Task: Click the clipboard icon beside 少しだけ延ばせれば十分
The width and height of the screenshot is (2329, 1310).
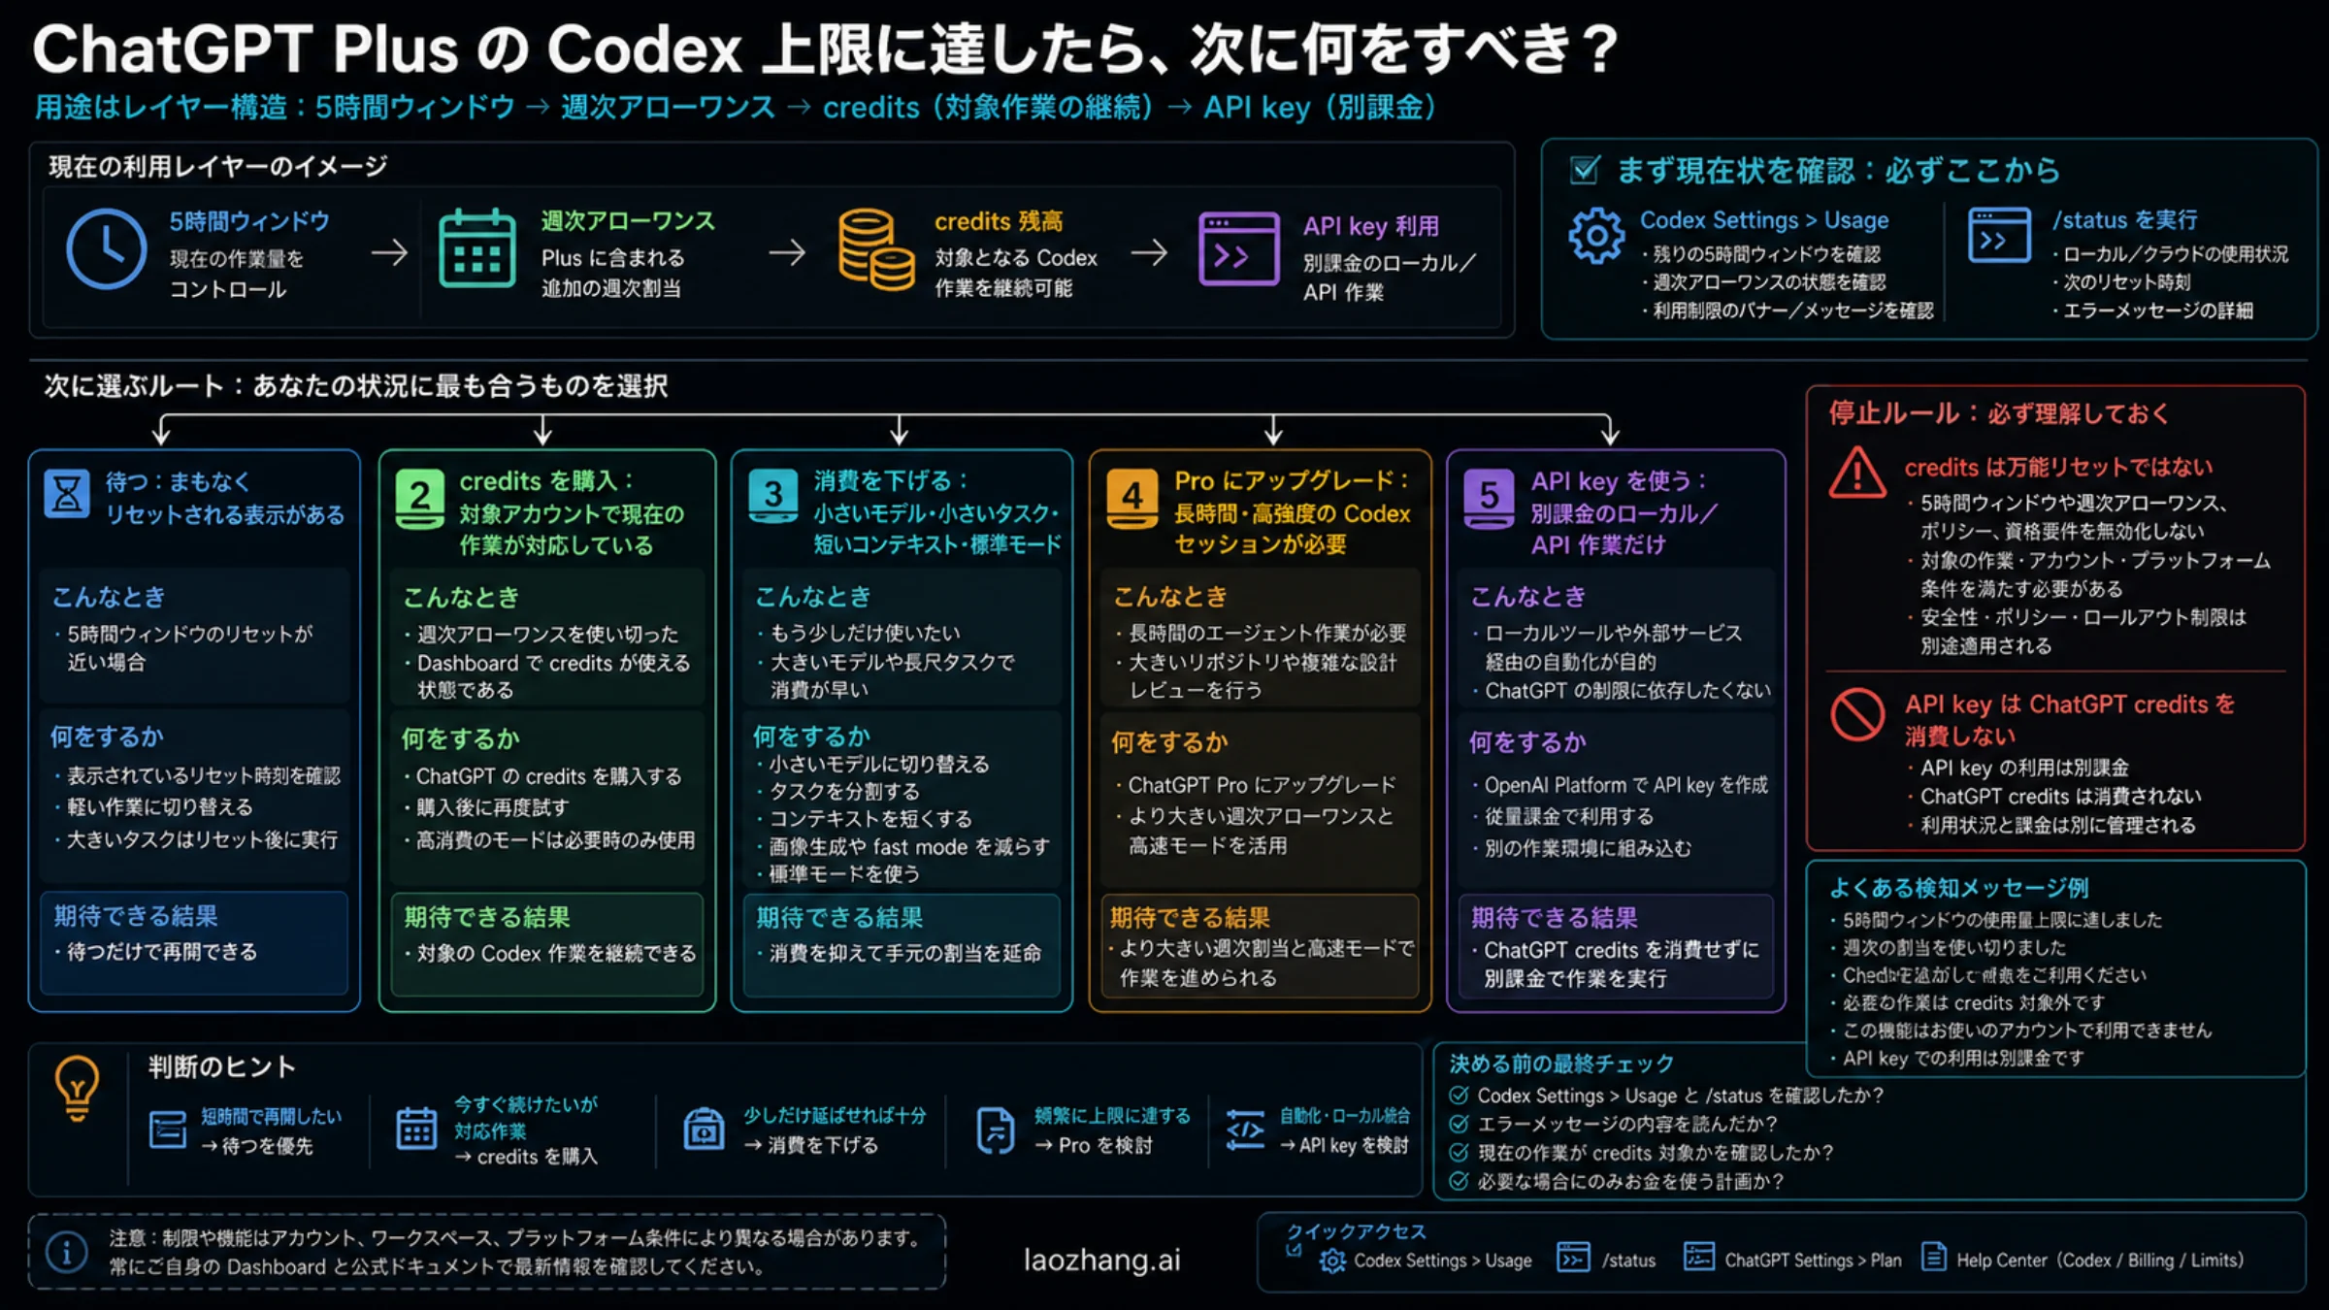Action: [x=704, y=1129]
